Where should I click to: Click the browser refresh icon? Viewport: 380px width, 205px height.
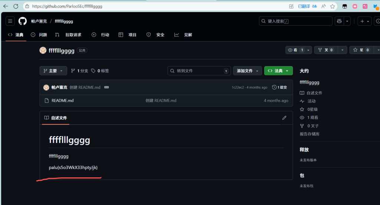pyautogui.click(x=16, y=6)
